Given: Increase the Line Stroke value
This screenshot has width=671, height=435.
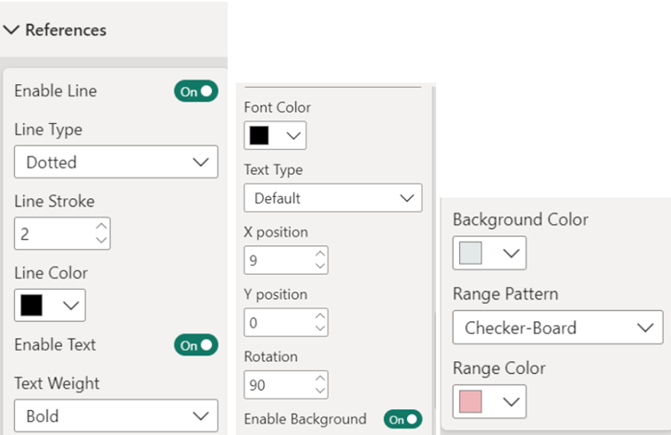Looking at the screenshot, I should click(x=102, y=226).
